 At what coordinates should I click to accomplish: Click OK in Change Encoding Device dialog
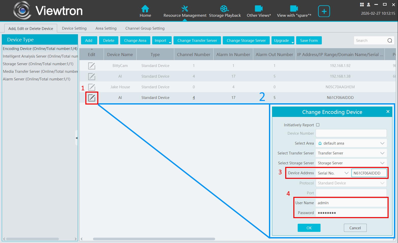point(309,228)
